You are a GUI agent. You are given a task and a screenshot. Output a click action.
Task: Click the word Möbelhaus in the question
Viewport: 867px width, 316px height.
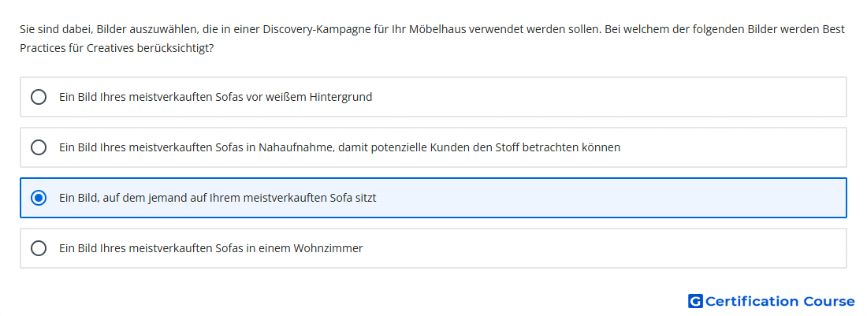click(x=438, y=29)
